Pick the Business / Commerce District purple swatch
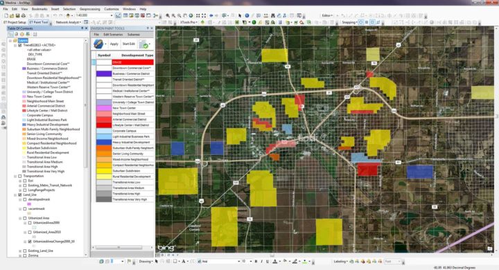 [x=104, y=74]
